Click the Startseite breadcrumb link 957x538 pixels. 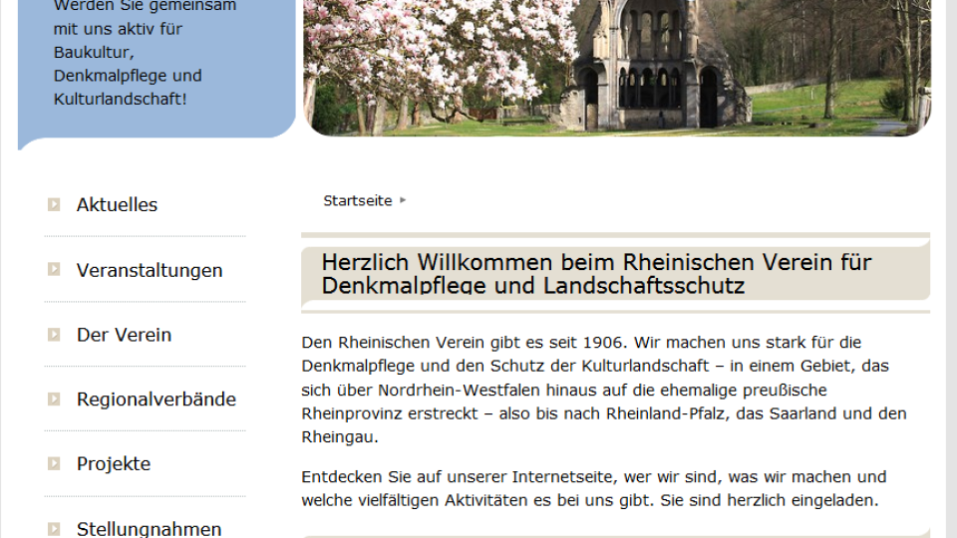358,200
